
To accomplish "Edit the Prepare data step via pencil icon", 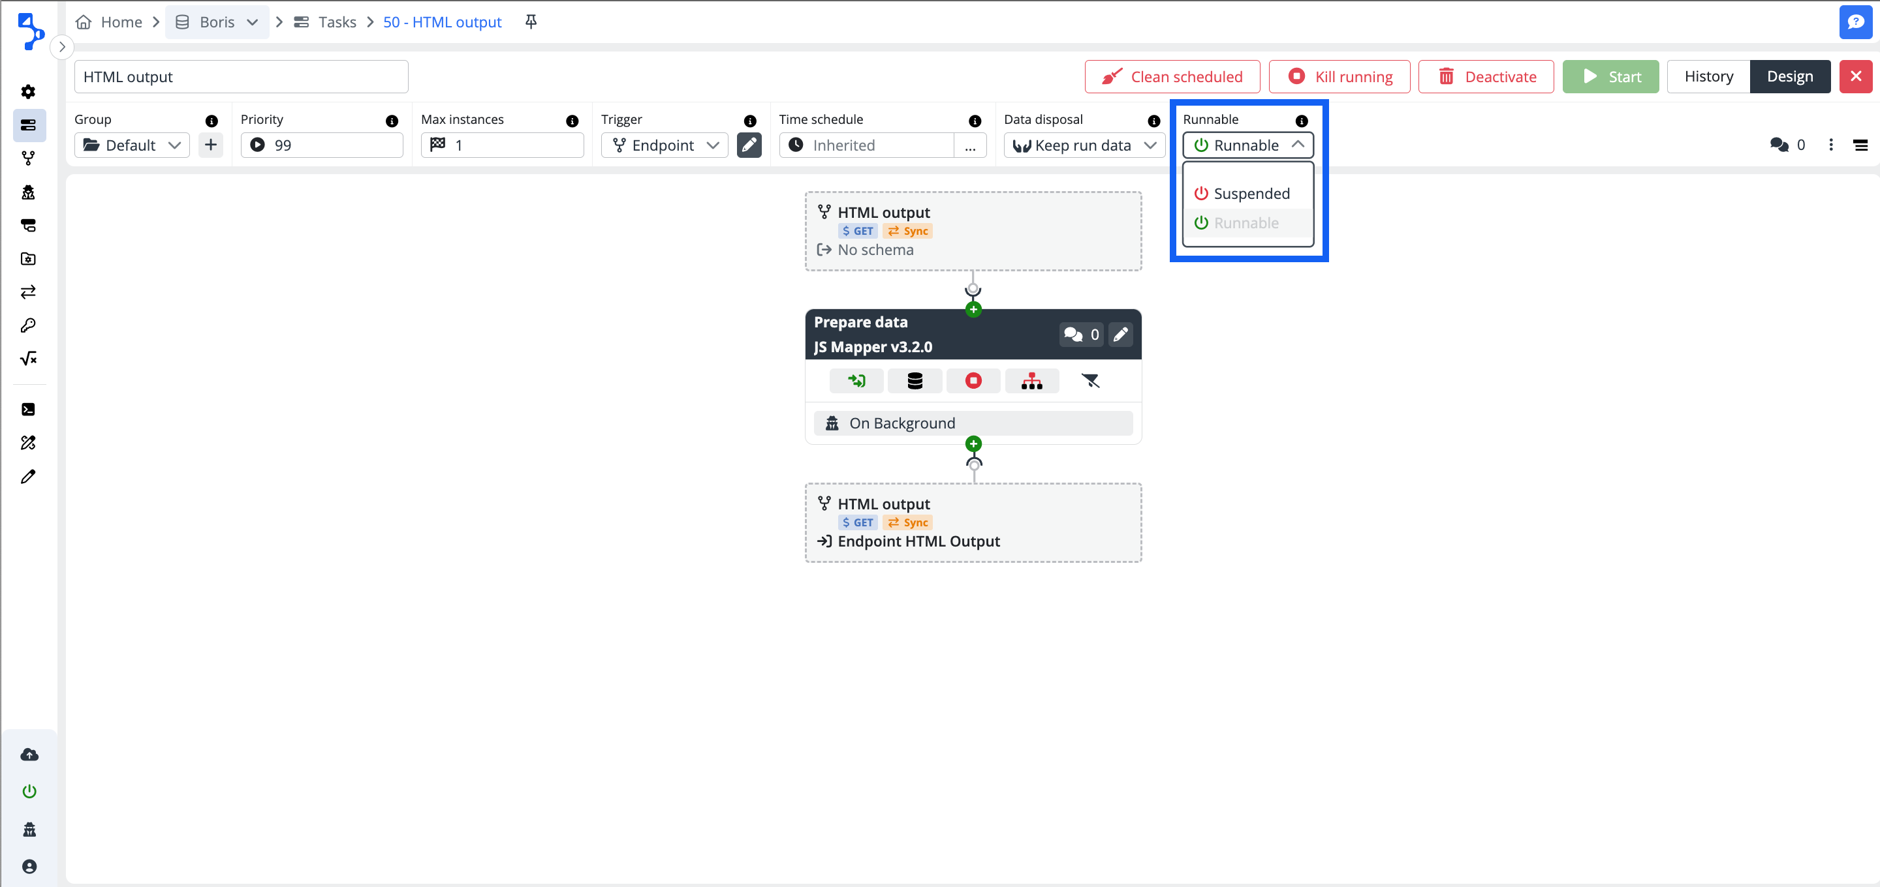I will 1120,335.
